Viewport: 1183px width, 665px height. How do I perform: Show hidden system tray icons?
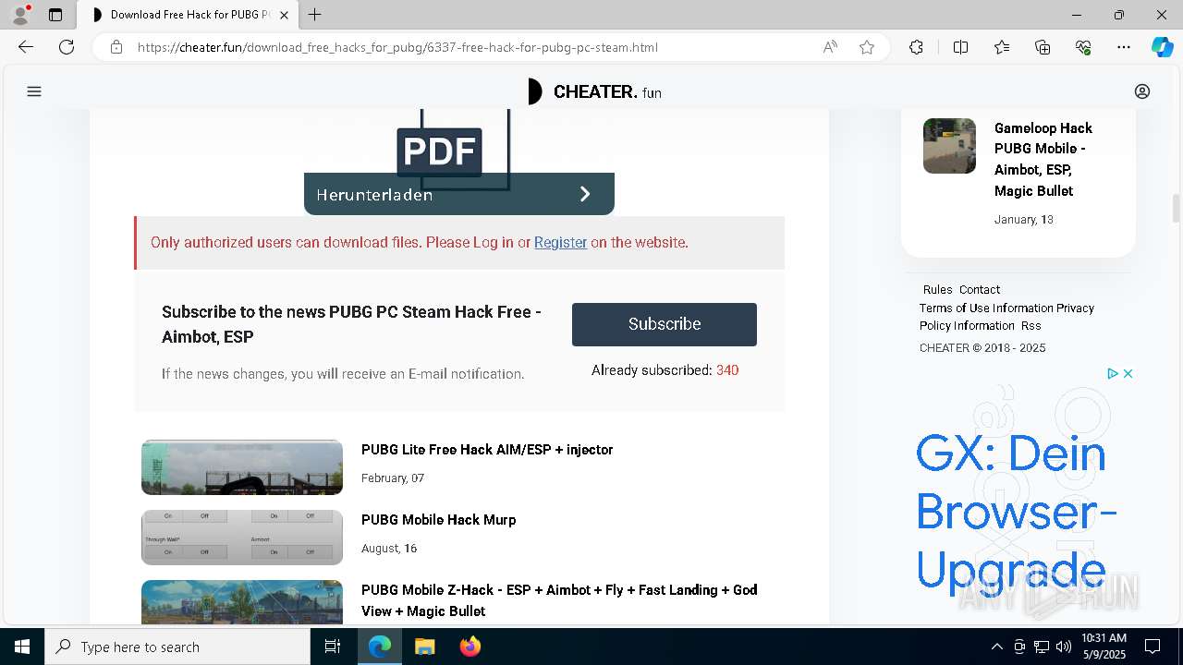pyautogui.click(x=996, y=647)
